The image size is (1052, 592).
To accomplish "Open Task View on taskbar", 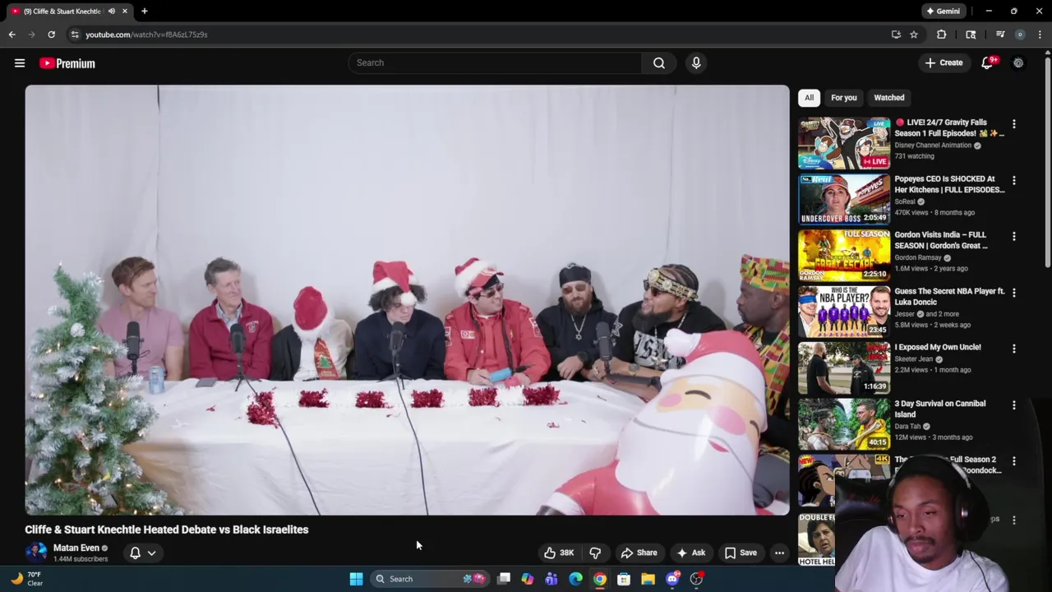I will point(504,579).
